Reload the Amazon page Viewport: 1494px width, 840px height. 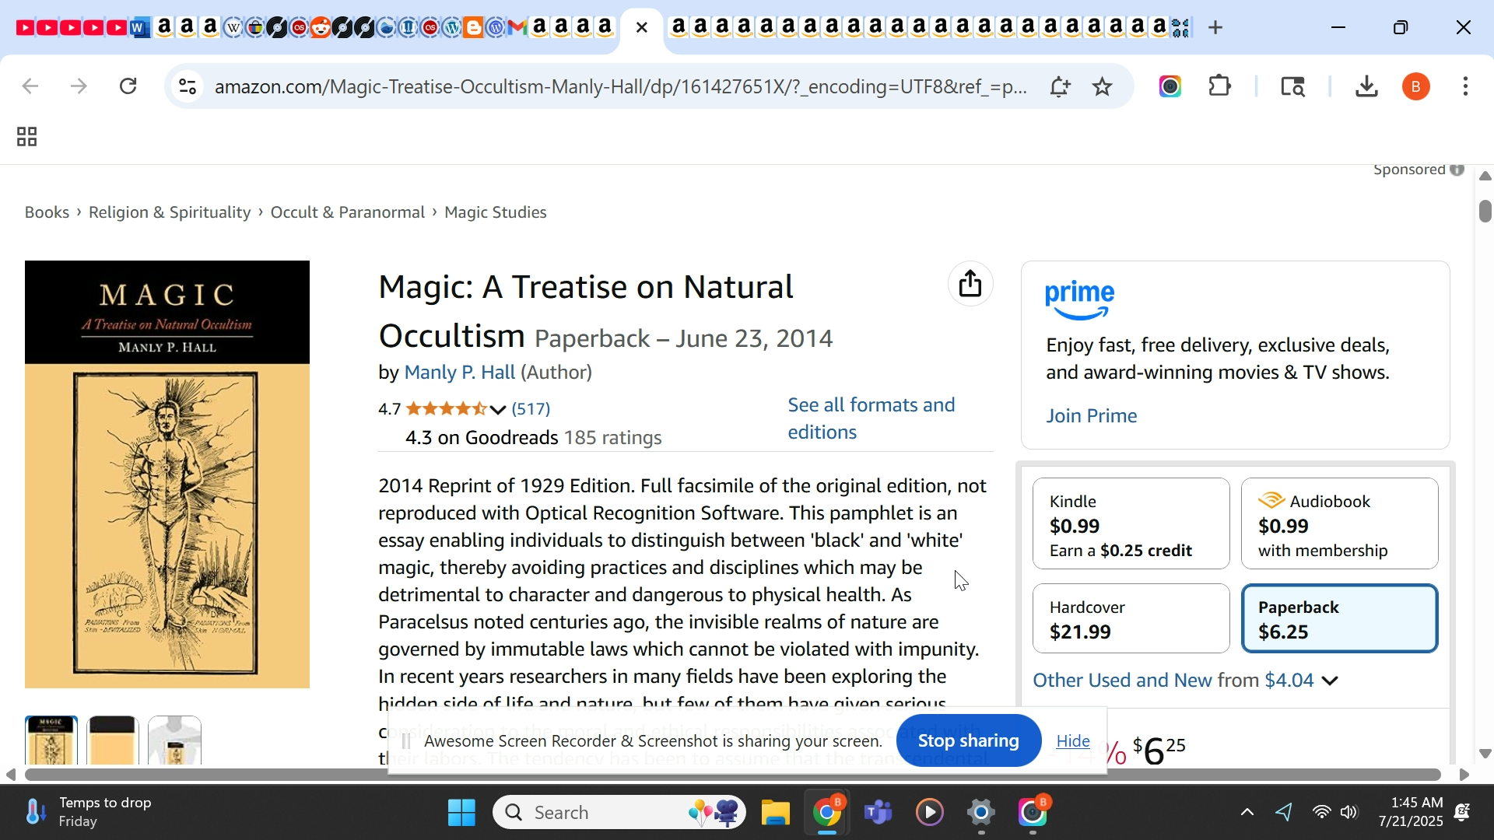tap(128, 86)
